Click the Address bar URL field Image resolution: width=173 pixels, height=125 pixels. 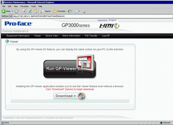click(91, 16)
